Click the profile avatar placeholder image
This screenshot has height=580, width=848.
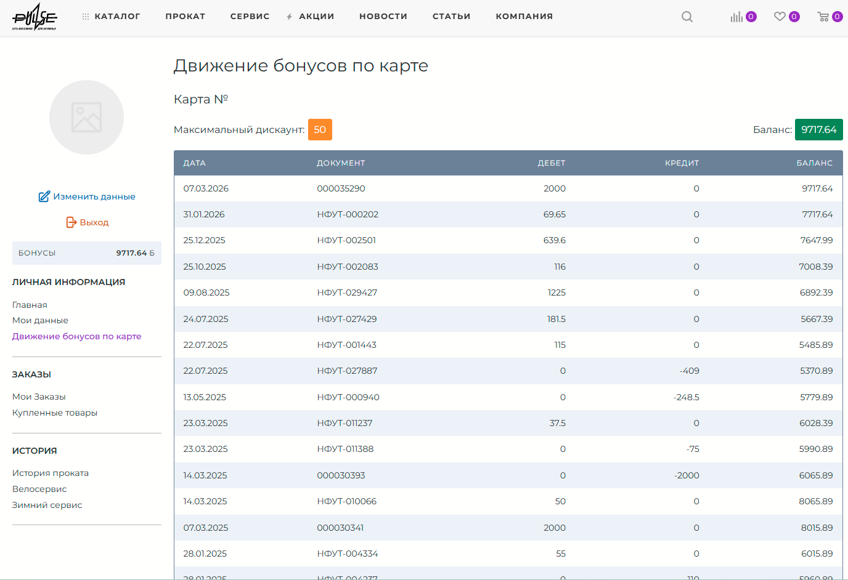86,117
